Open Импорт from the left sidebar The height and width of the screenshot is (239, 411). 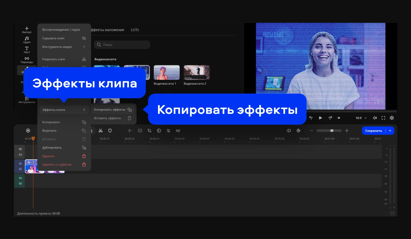pyautogui.click(x=27, y=30)
